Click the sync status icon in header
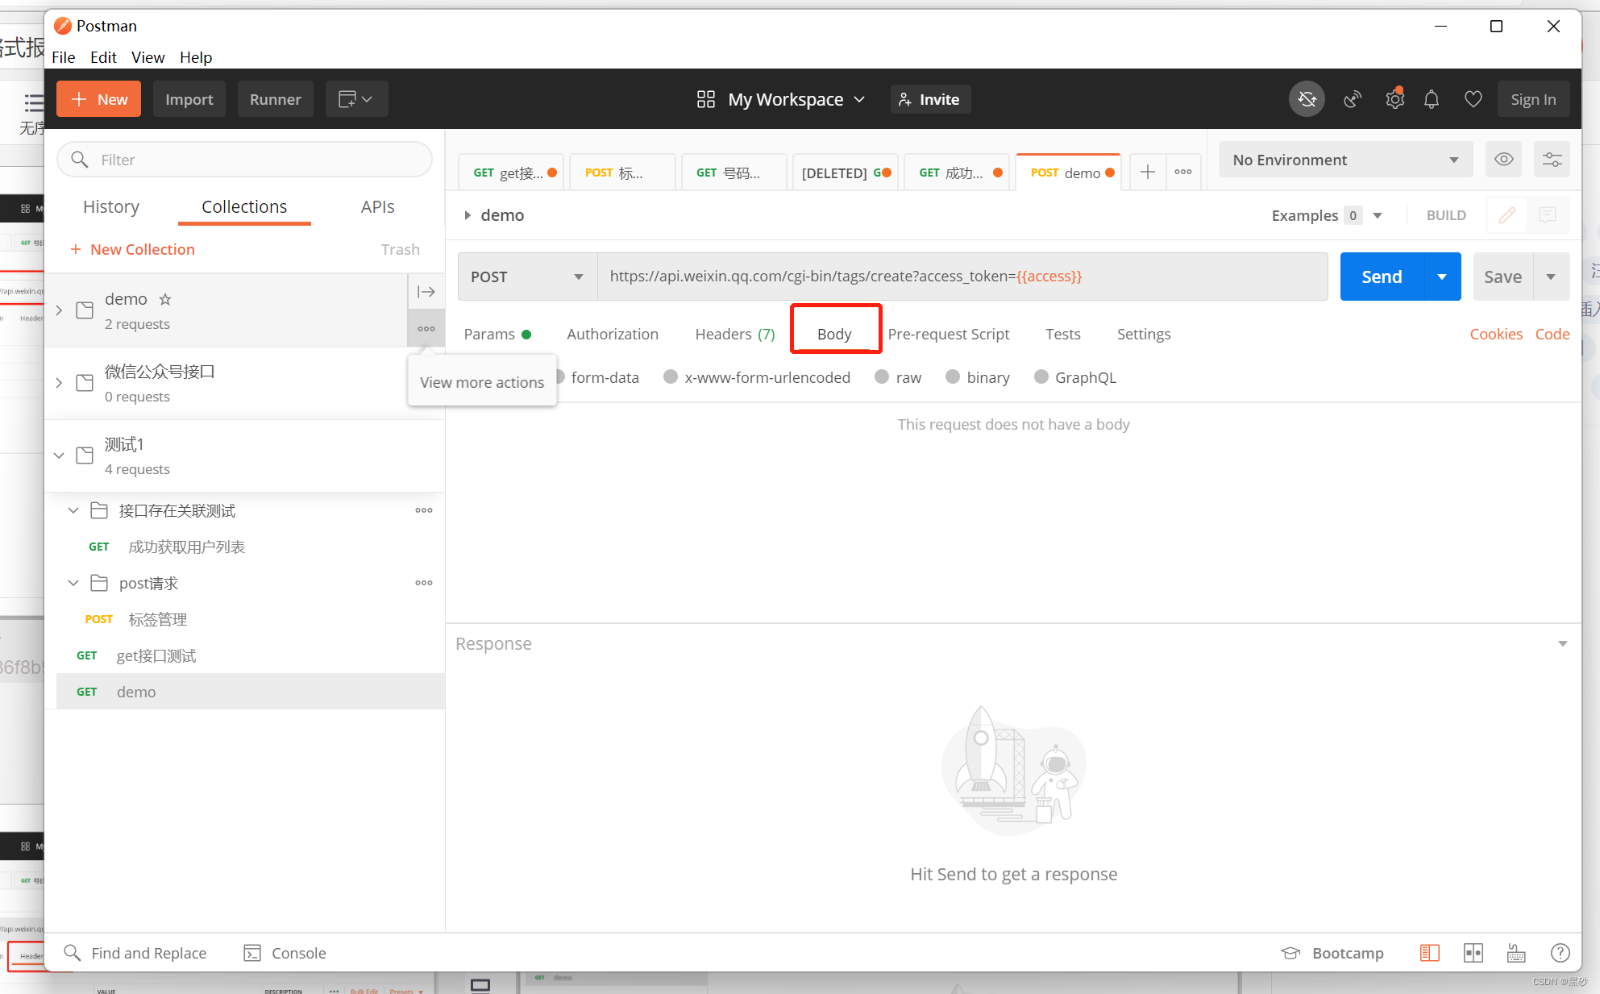This screenshot has width=1600, height=994. click(x=1307, y=99)
